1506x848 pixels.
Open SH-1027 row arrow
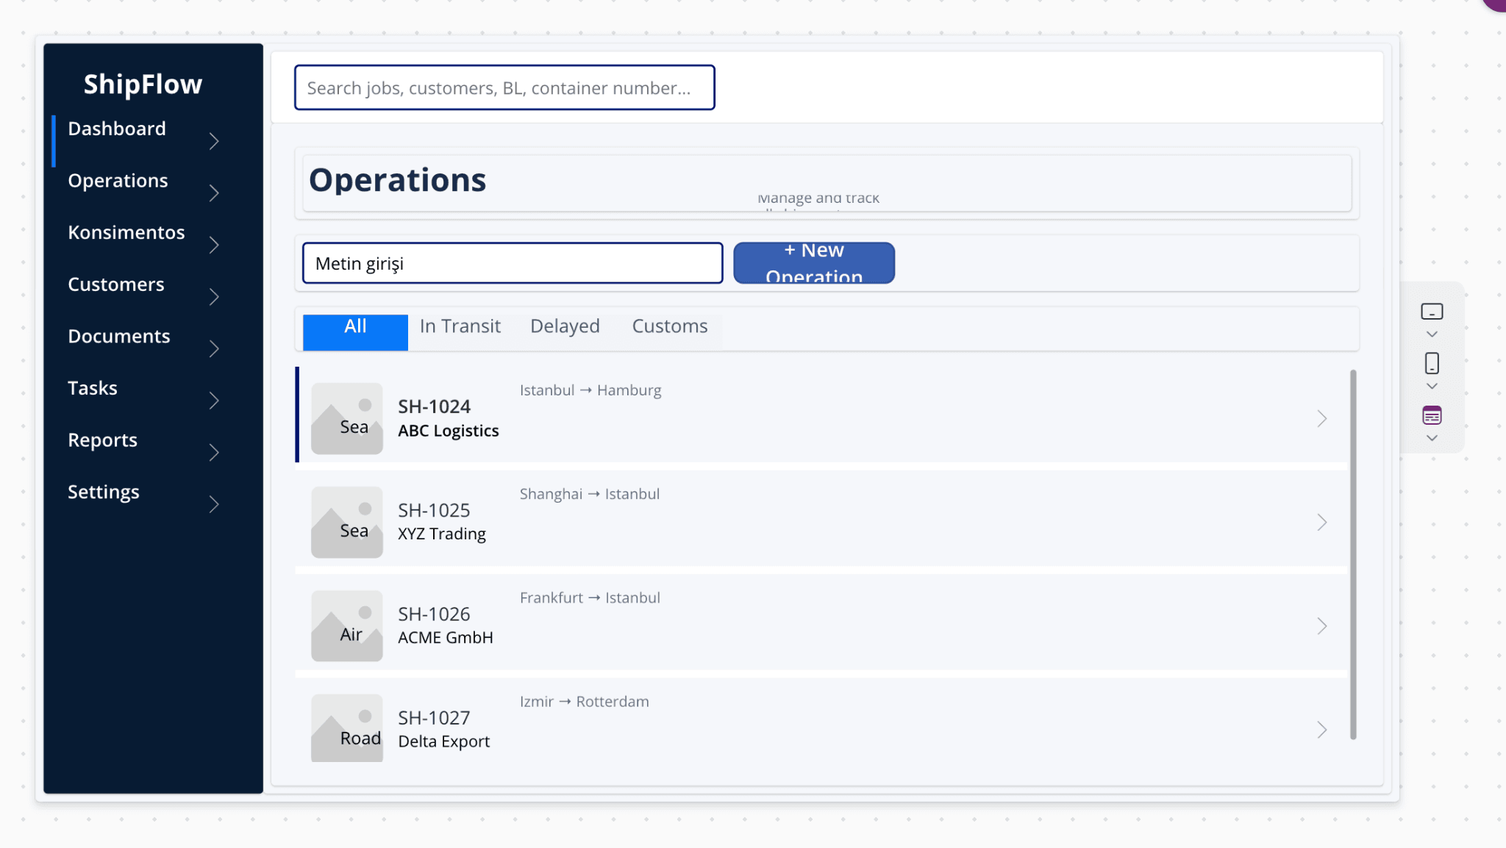pos(1321,730)
